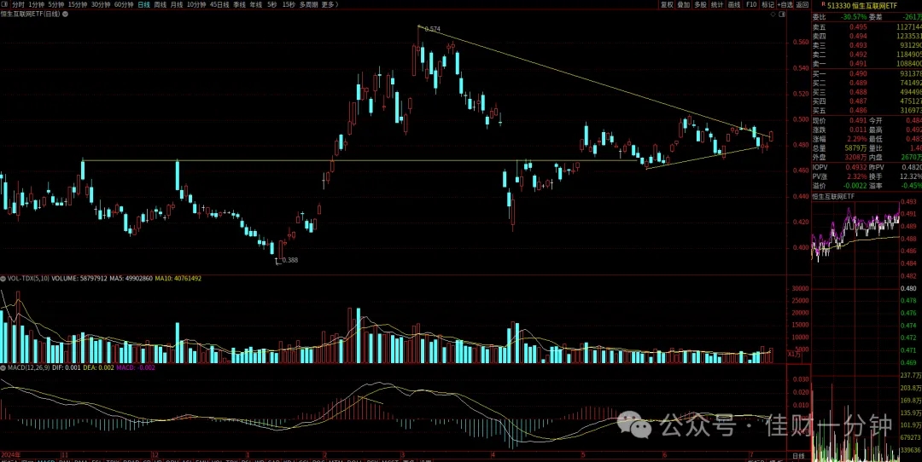Open the 多周期 multi-period view
Image resolution: width=922 pixels, height=462 pixels.
pos(309,4)
